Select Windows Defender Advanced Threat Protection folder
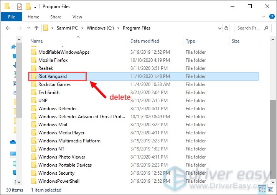This screenshot has width=277, height=195. tap(82, 117)
